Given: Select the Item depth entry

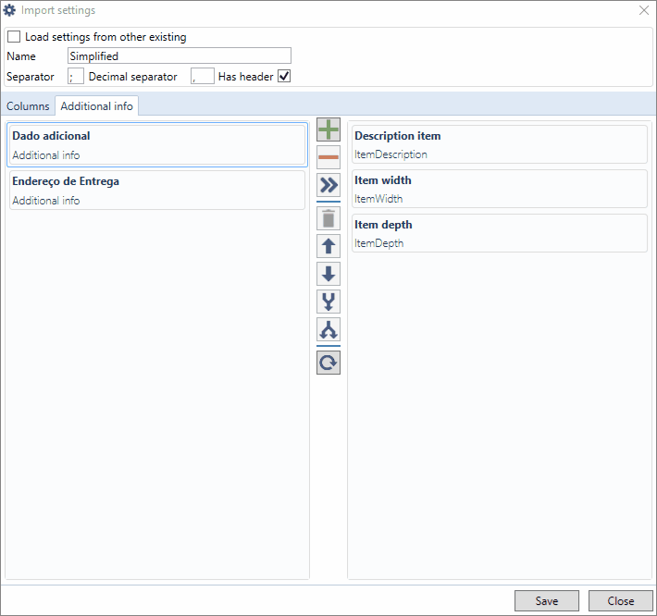Looking at the screenshot, I should (500, 233).
